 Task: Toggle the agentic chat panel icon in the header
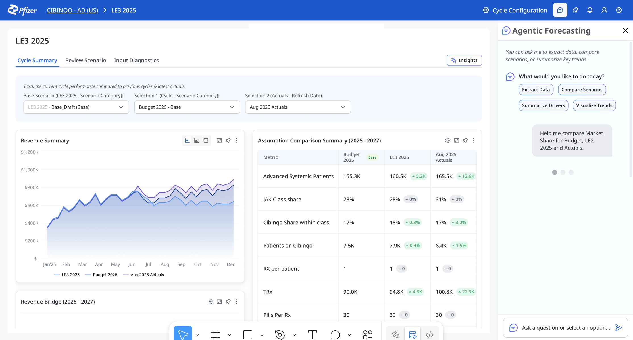coord(560,10)
